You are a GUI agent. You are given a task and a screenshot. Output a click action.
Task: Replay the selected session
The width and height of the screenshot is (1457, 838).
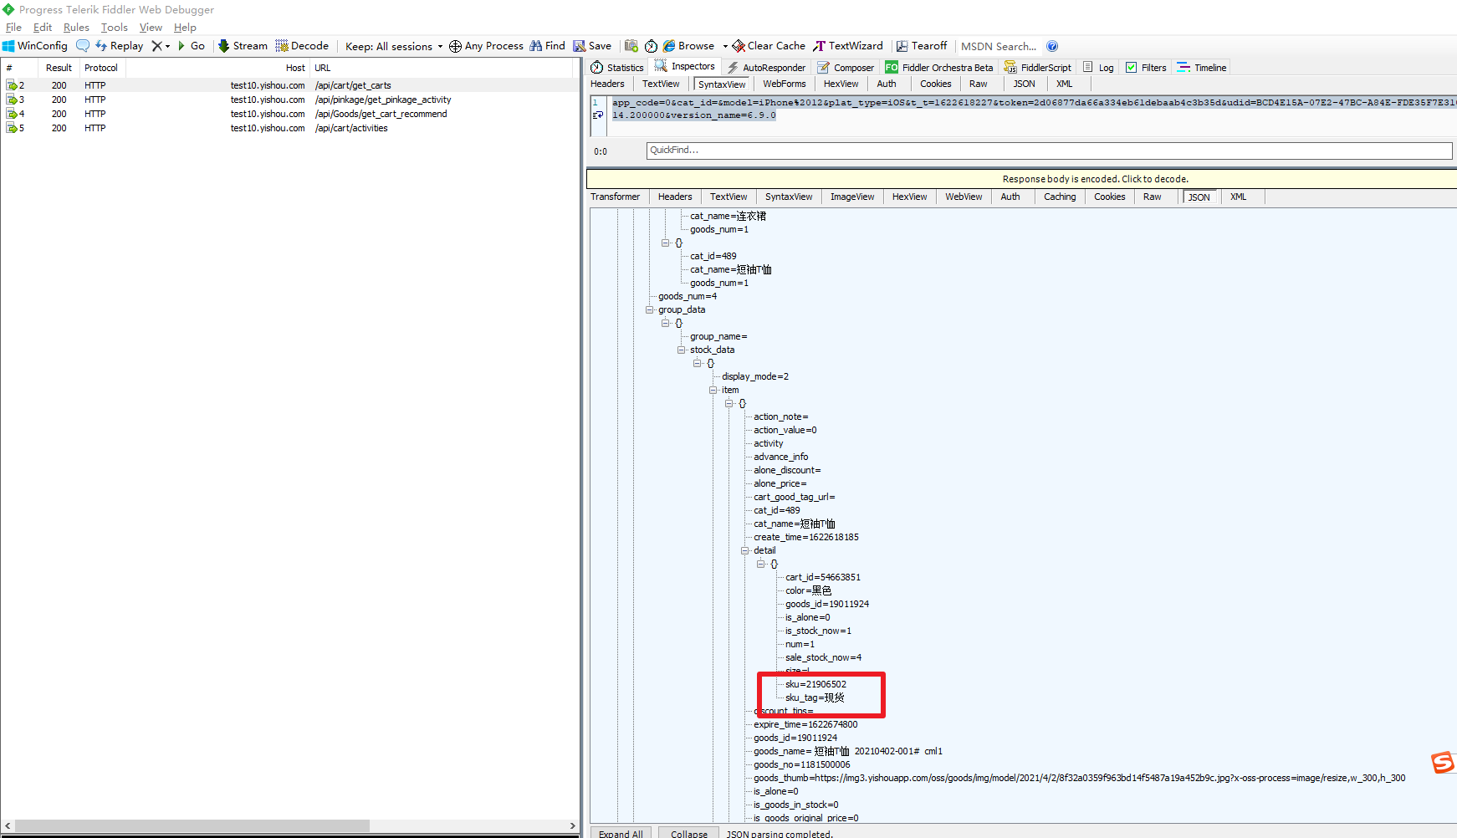pos(120,46)
